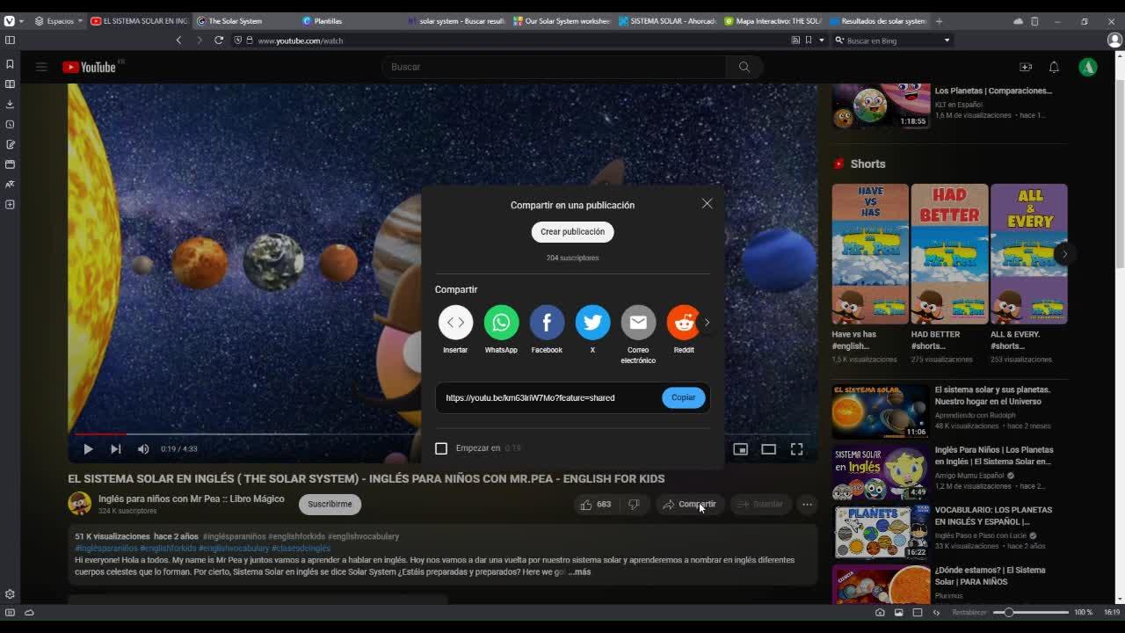
Task: Switch to the Mapa Interactivo tab
Action: click(x=772, y=21)
